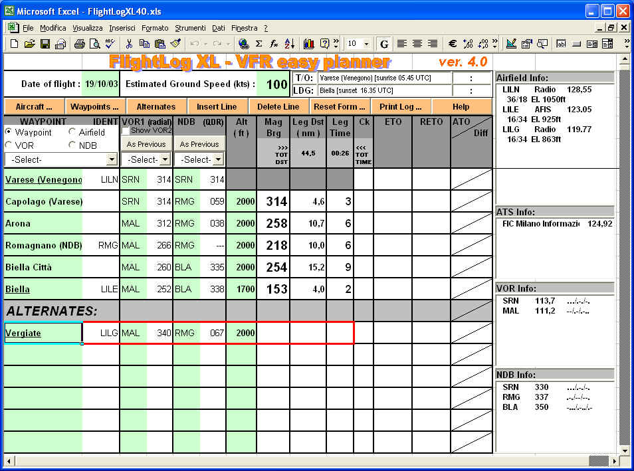Click the Estimated Ground Speed value 100

273,84
